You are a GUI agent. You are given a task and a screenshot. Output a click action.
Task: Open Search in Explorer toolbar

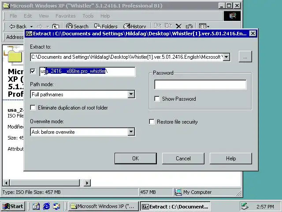[77, 26]
